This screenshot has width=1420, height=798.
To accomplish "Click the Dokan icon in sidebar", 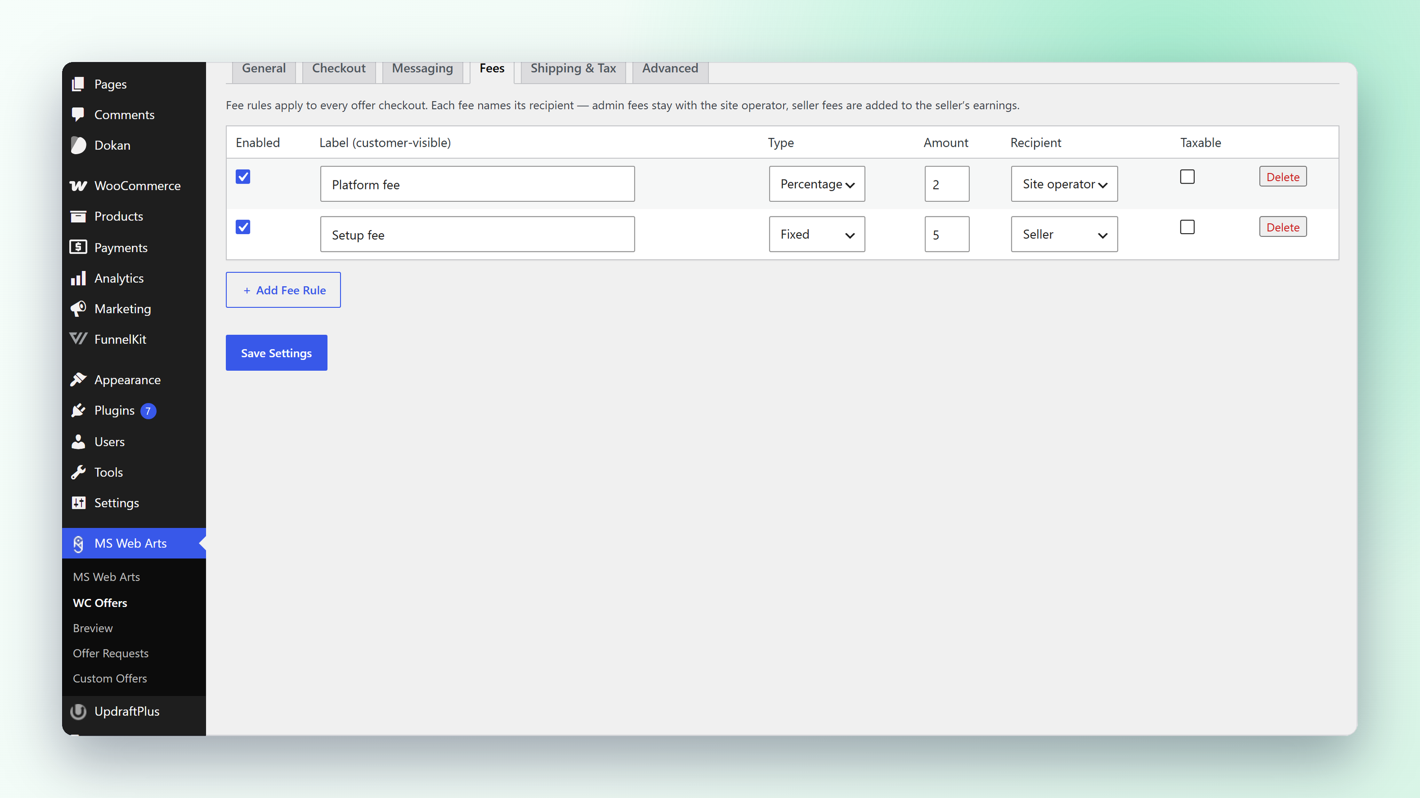I will coord(78,145).
